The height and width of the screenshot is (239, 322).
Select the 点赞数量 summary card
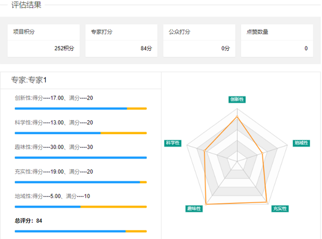click(277, 41)
